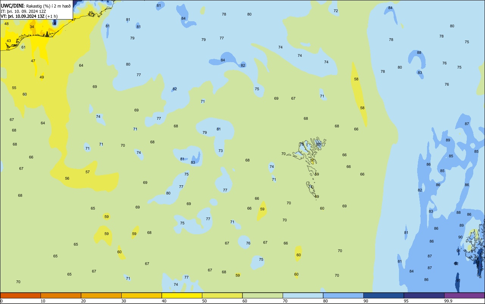Click the 'VT: þri. 10.09.2024 13Z (+1 h)' line

[29, 16]
